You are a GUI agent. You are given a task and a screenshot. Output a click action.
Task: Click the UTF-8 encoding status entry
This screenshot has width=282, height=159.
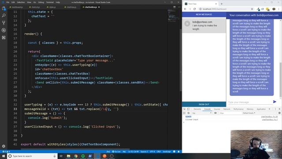(152, 151)
